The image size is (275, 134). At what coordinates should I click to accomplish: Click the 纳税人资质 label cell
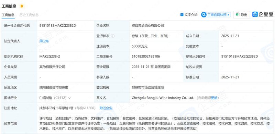pos(201,67)
